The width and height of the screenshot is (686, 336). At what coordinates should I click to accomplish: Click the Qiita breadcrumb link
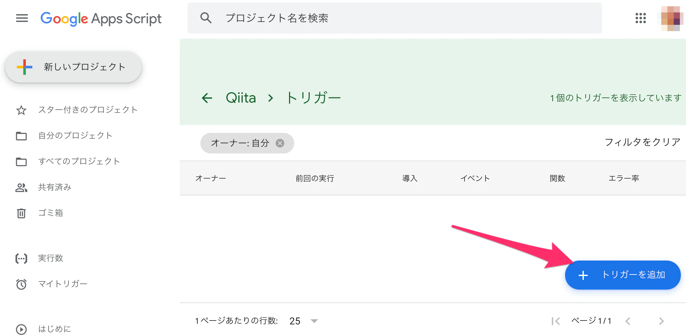tap(241, 98)
